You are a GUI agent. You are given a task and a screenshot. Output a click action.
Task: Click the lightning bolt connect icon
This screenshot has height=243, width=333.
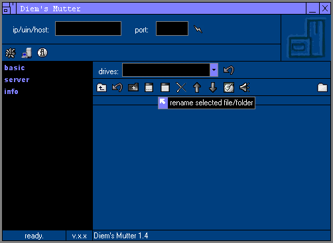click(198, 29)
